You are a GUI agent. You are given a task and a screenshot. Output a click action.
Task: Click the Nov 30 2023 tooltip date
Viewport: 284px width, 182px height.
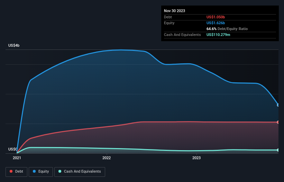coord(174,11)
